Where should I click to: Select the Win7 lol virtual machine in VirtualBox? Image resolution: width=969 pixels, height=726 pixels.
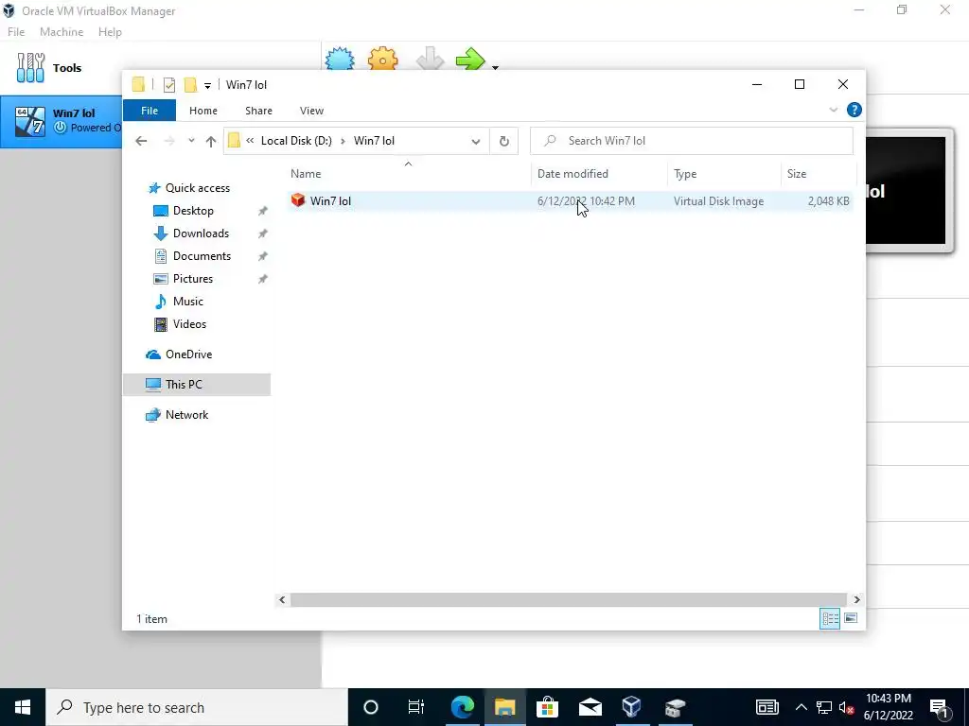point(62,121)
